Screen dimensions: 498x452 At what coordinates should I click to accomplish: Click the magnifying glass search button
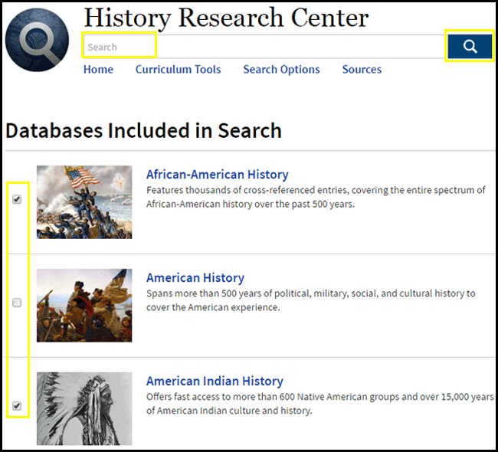pos(470,47)
